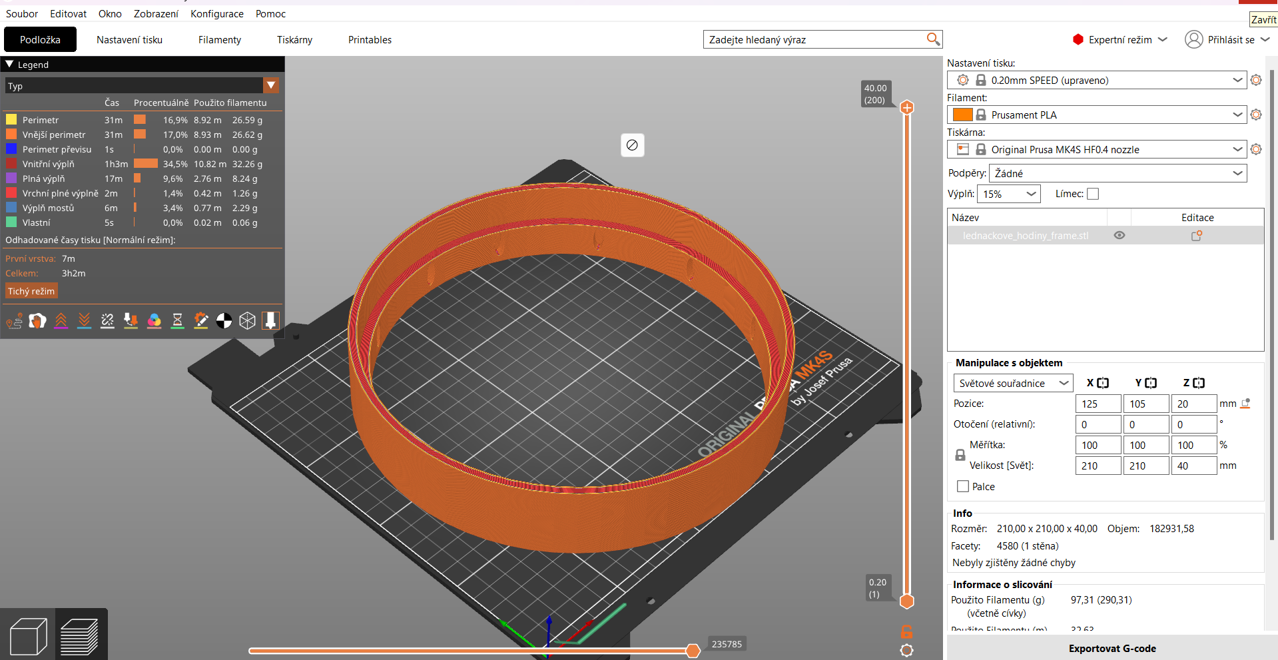Switch to sliced layers preview view

coord(80,636)
